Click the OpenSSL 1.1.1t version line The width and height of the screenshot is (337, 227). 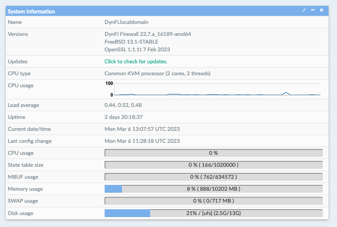point(137,49)
